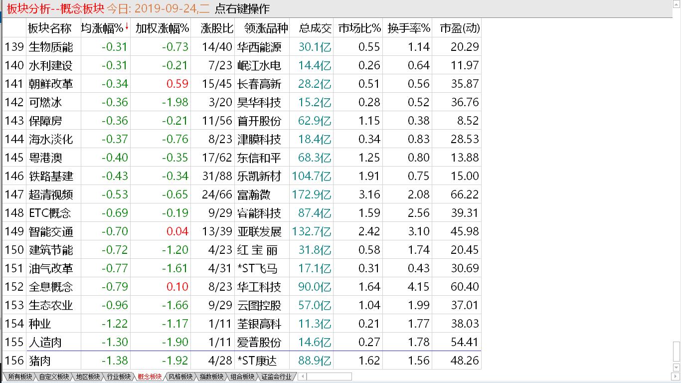Click leading stock 华工科技

point(259,287)
